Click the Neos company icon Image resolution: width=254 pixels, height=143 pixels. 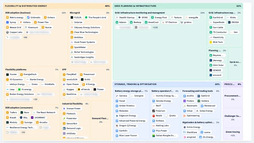coord(22,112)
